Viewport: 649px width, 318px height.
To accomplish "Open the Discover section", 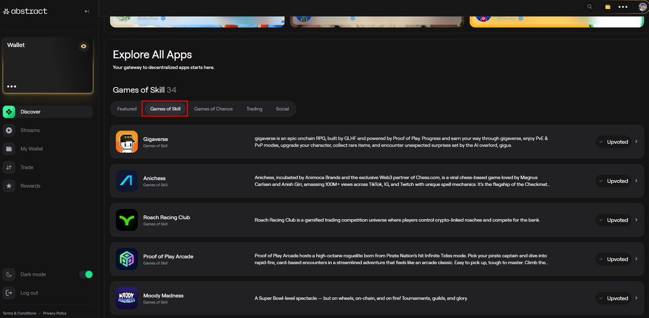I will click(48, 112).
